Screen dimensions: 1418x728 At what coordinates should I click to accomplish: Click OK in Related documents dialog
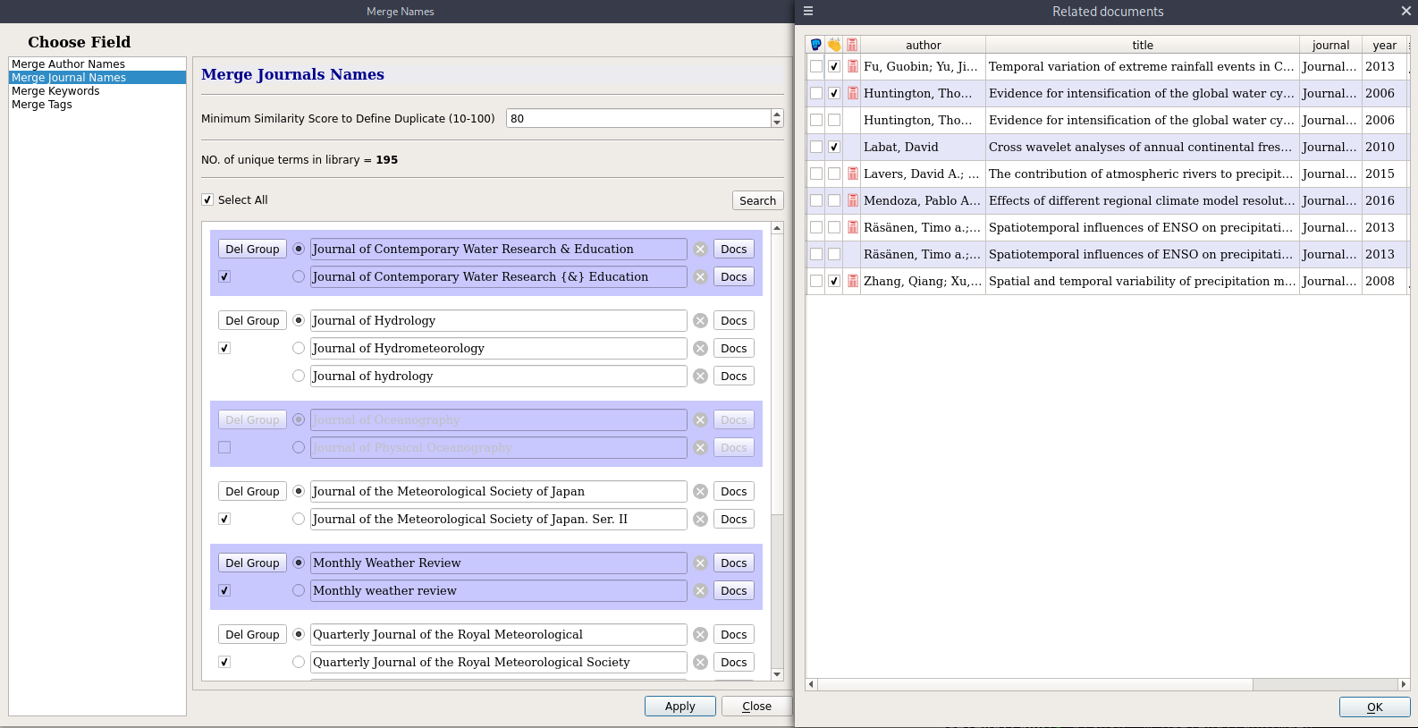(1374, 707)
